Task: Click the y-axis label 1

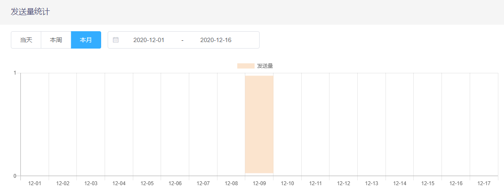Action: coord(15,73)
